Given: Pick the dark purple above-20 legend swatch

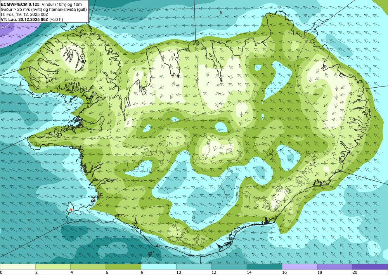Looking at the screenshot, I should coord(370,267).
